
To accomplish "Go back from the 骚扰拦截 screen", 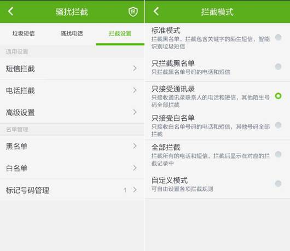I will point(10,11).
